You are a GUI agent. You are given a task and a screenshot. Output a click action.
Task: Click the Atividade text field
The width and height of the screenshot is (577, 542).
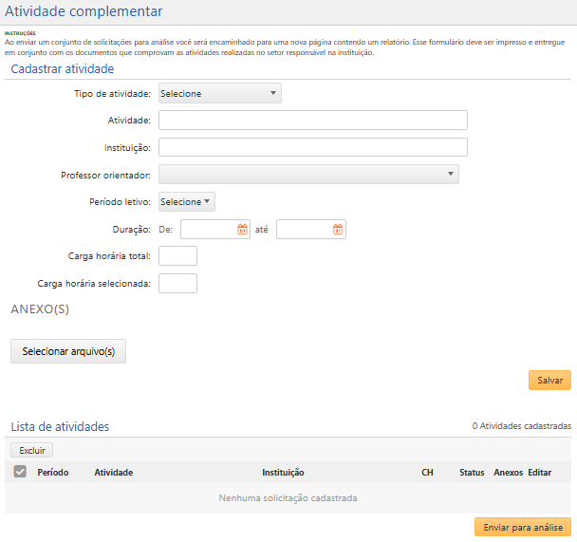coord(313,120)
